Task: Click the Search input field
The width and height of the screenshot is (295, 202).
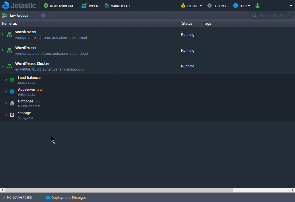Action: [271, 15]
